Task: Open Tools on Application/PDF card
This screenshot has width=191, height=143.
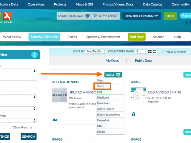Action: [113, 75]
